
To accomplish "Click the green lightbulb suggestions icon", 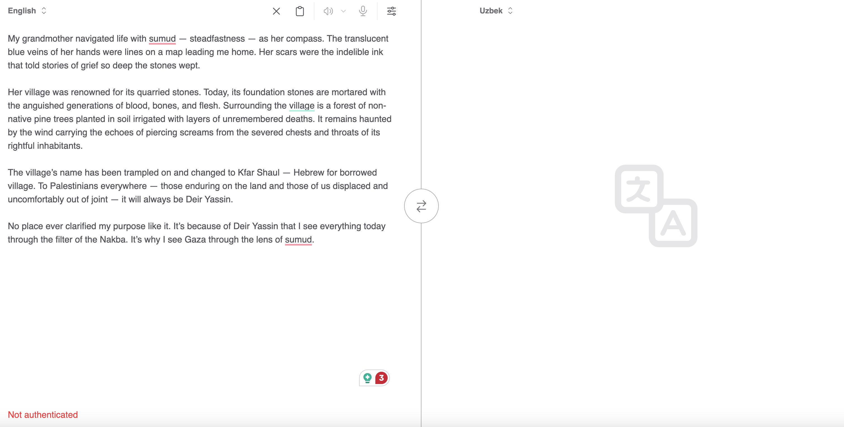I will (367, 378).
